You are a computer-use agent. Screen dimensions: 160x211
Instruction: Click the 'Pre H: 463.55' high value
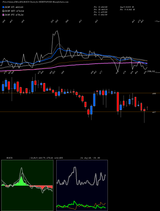[x=100, y=10]
